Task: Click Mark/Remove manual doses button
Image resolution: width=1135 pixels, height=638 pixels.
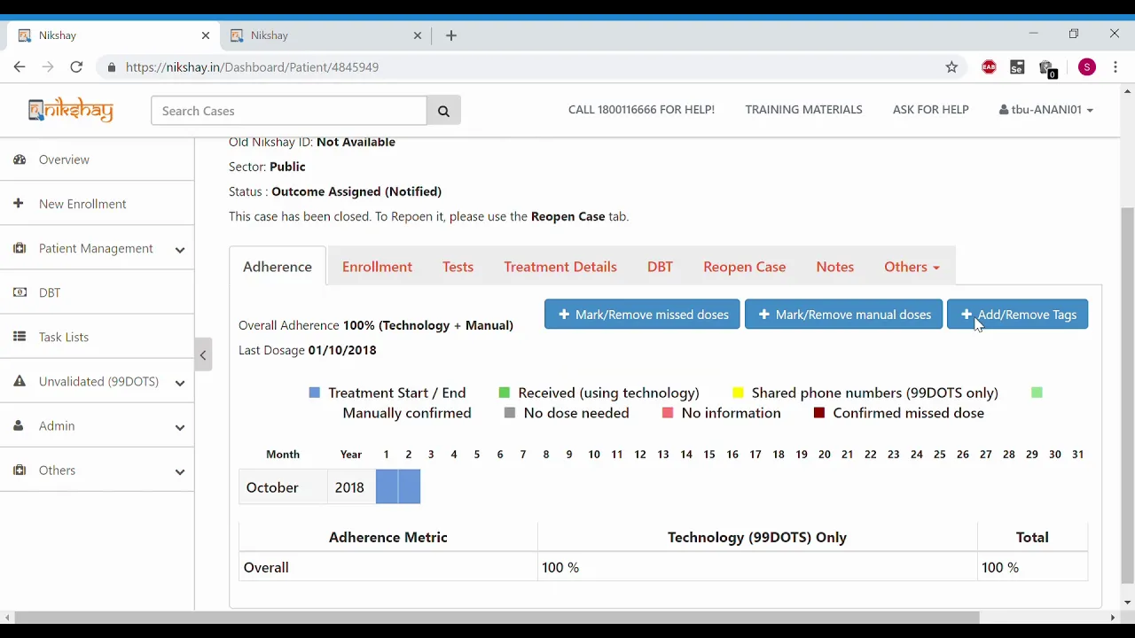Action: (843, 315)
